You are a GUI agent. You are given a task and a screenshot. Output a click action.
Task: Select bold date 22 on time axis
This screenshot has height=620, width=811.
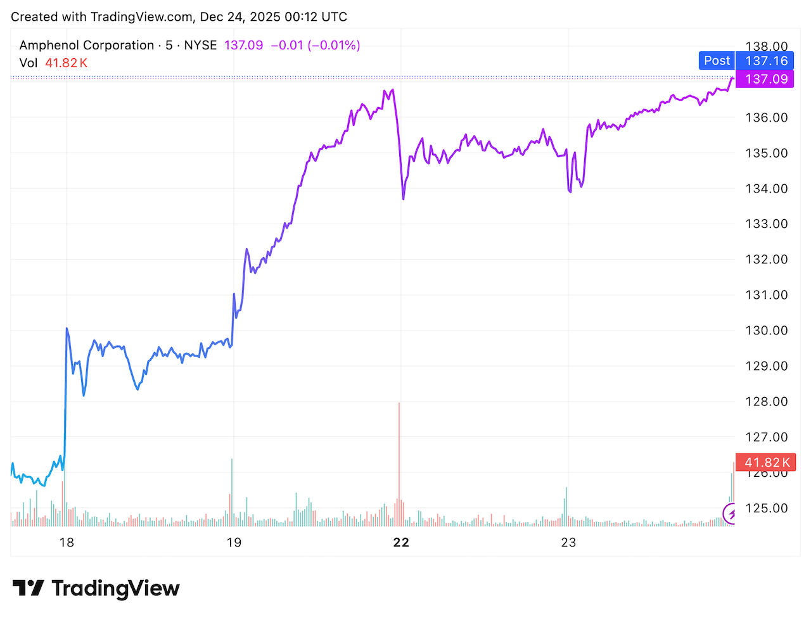pos(401,542)
